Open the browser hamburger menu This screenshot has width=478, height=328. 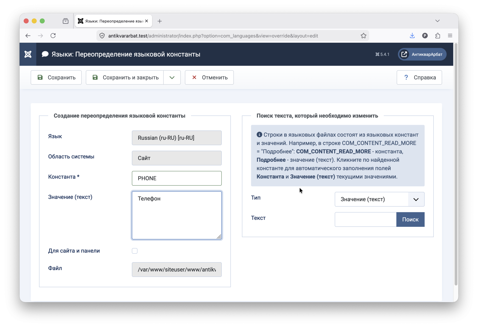[x=450, y=36]
